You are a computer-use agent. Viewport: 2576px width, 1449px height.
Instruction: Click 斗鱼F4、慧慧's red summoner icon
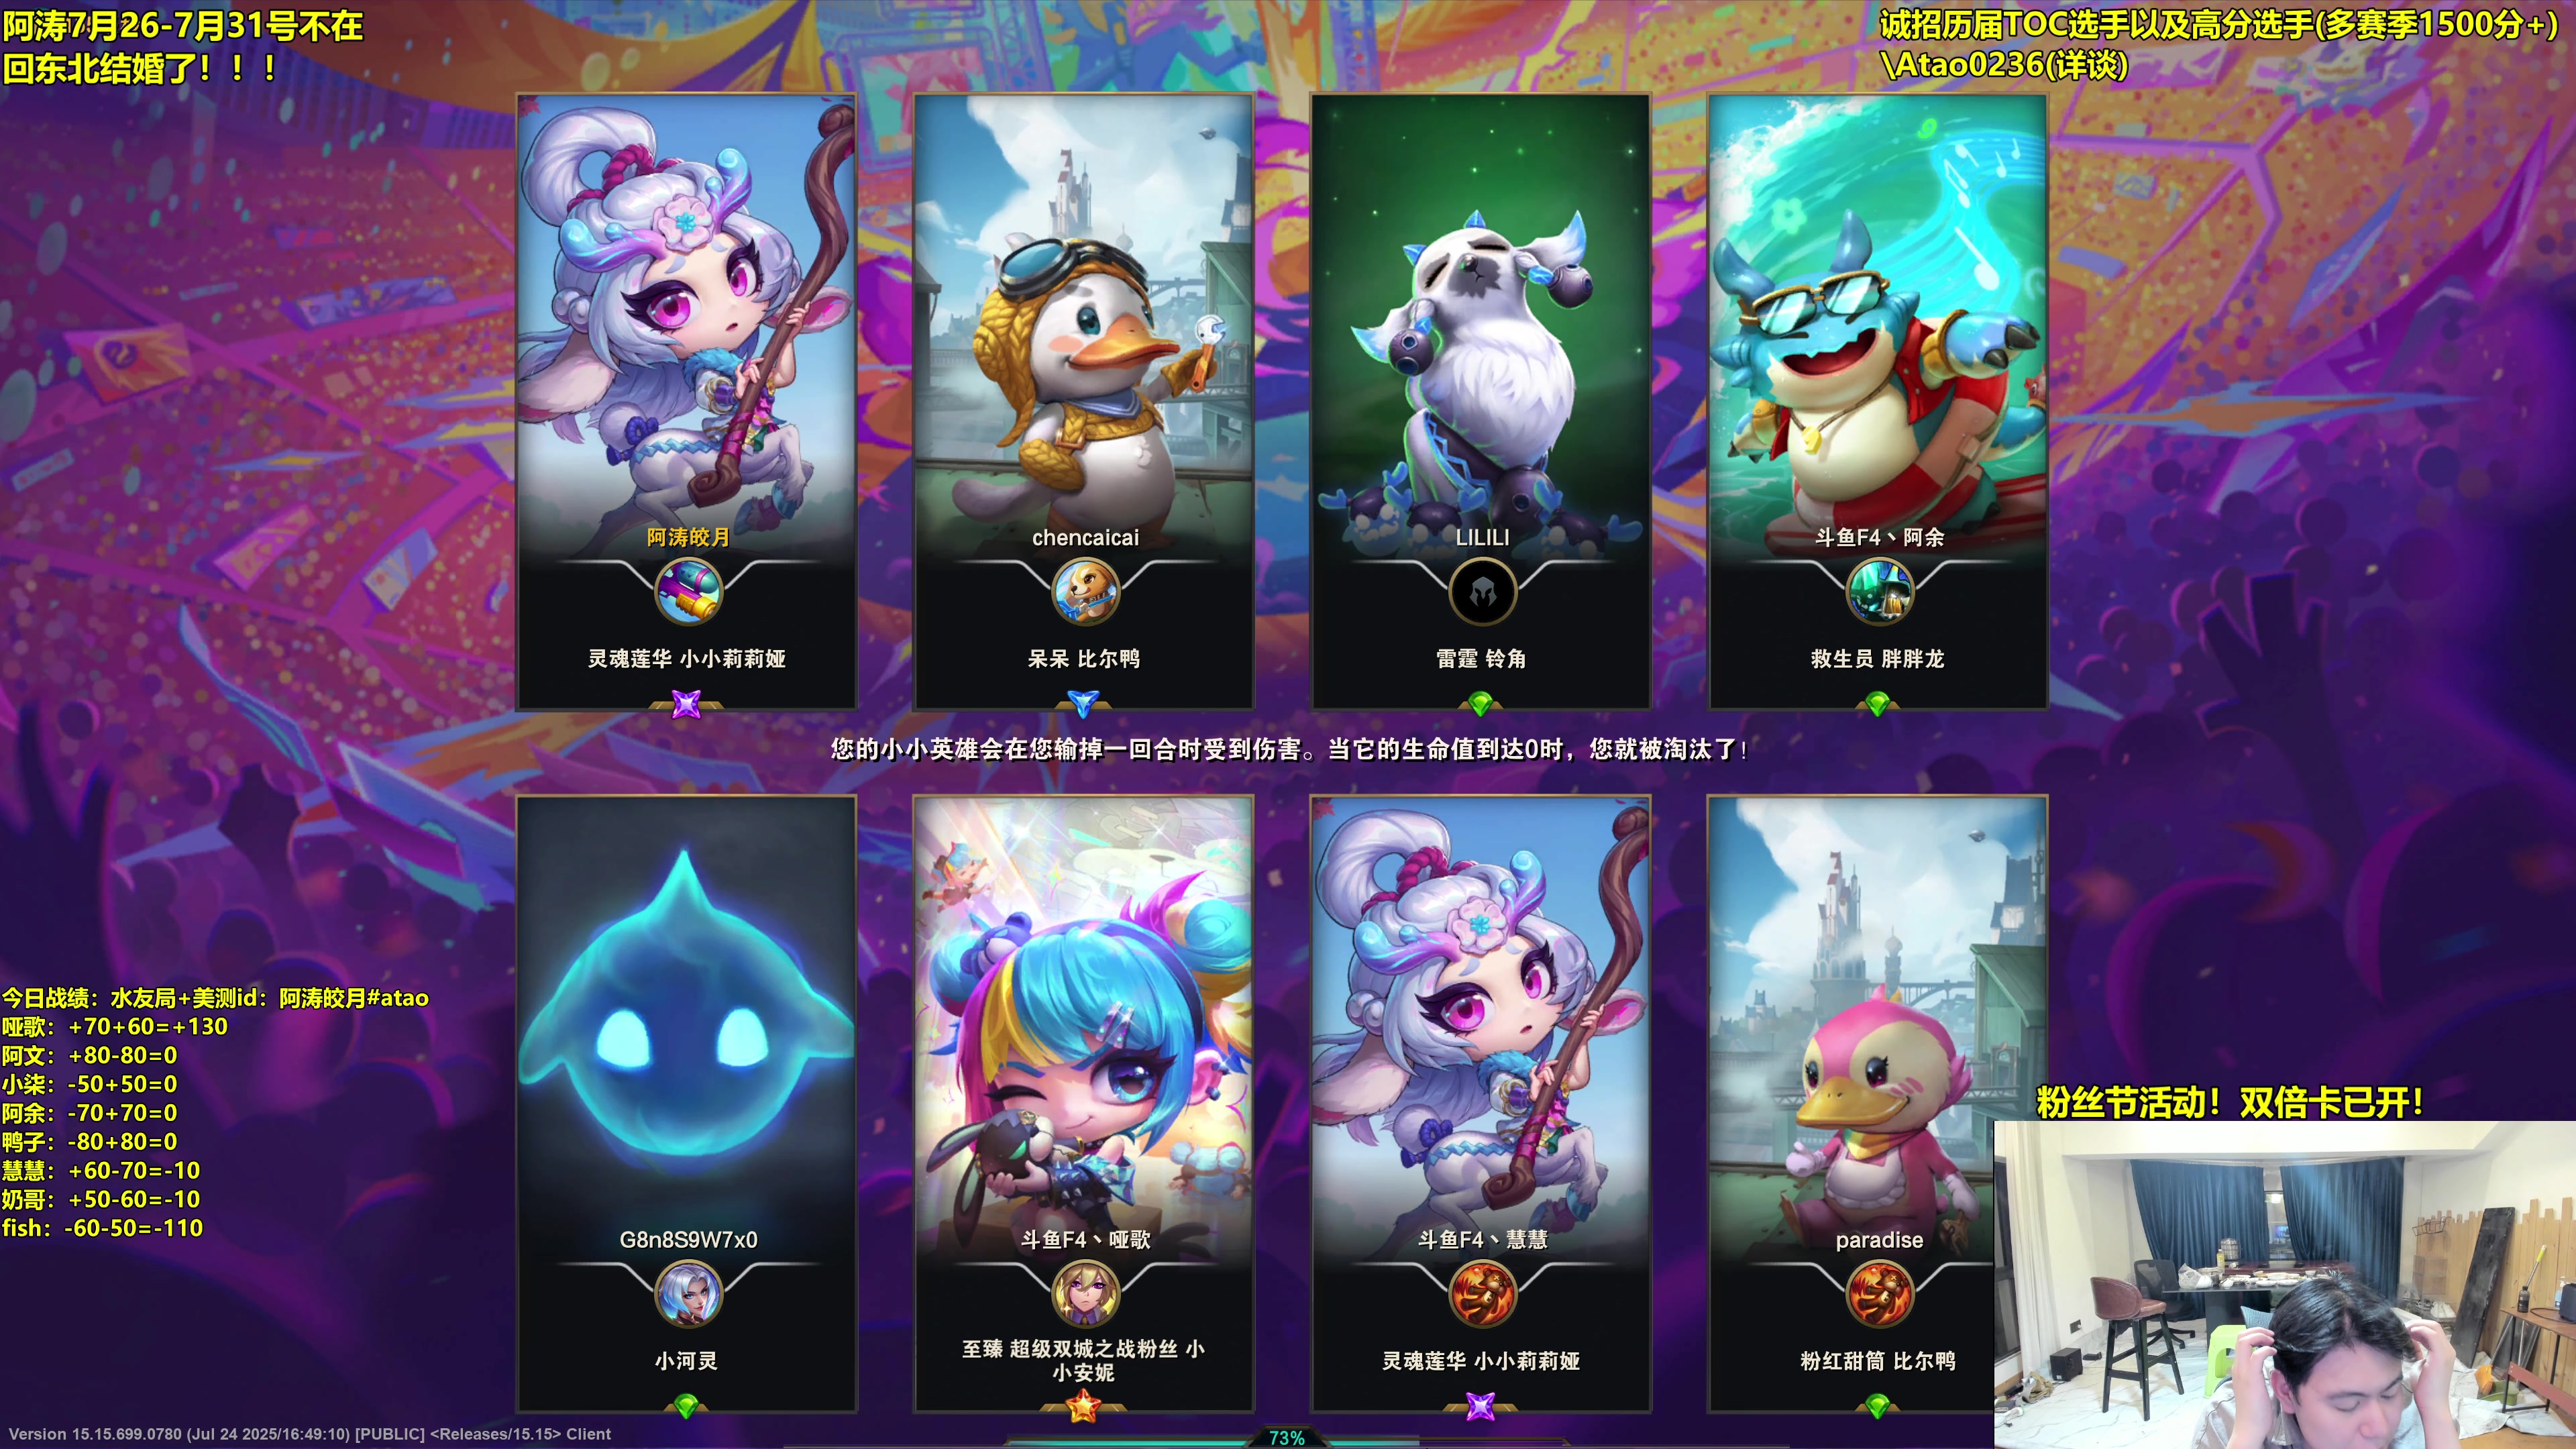point(1482,1294)
